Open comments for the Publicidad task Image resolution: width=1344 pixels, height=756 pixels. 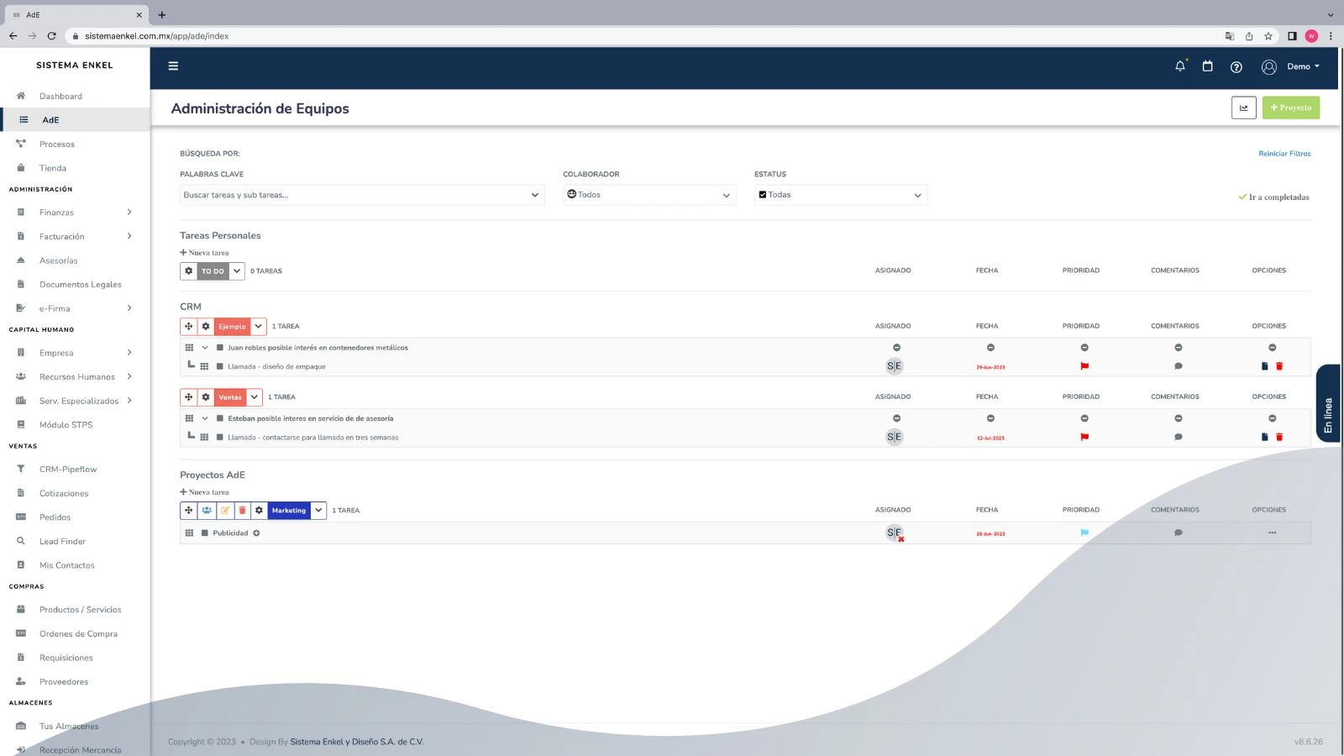point(1178,533)
